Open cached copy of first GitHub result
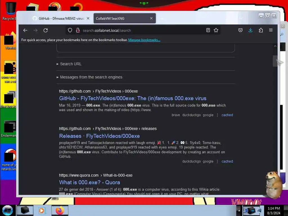The image size is (288, 216). [227, 115]
